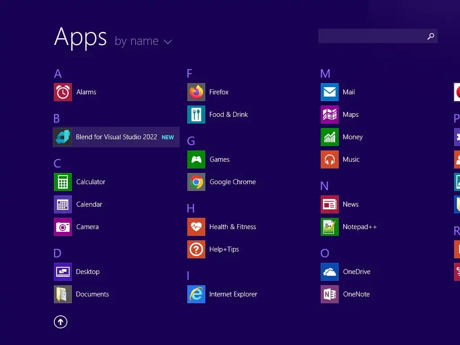Click the sort chevron arrow
The image size is (460, 345).
[168, 42]
